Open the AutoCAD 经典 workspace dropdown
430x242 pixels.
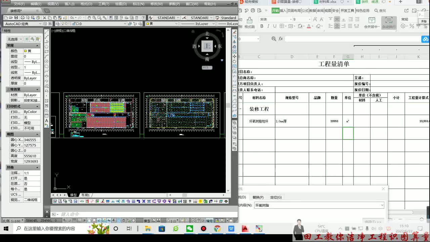tap(23, 24)
